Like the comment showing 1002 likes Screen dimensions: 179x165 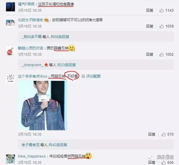(161, 55)
